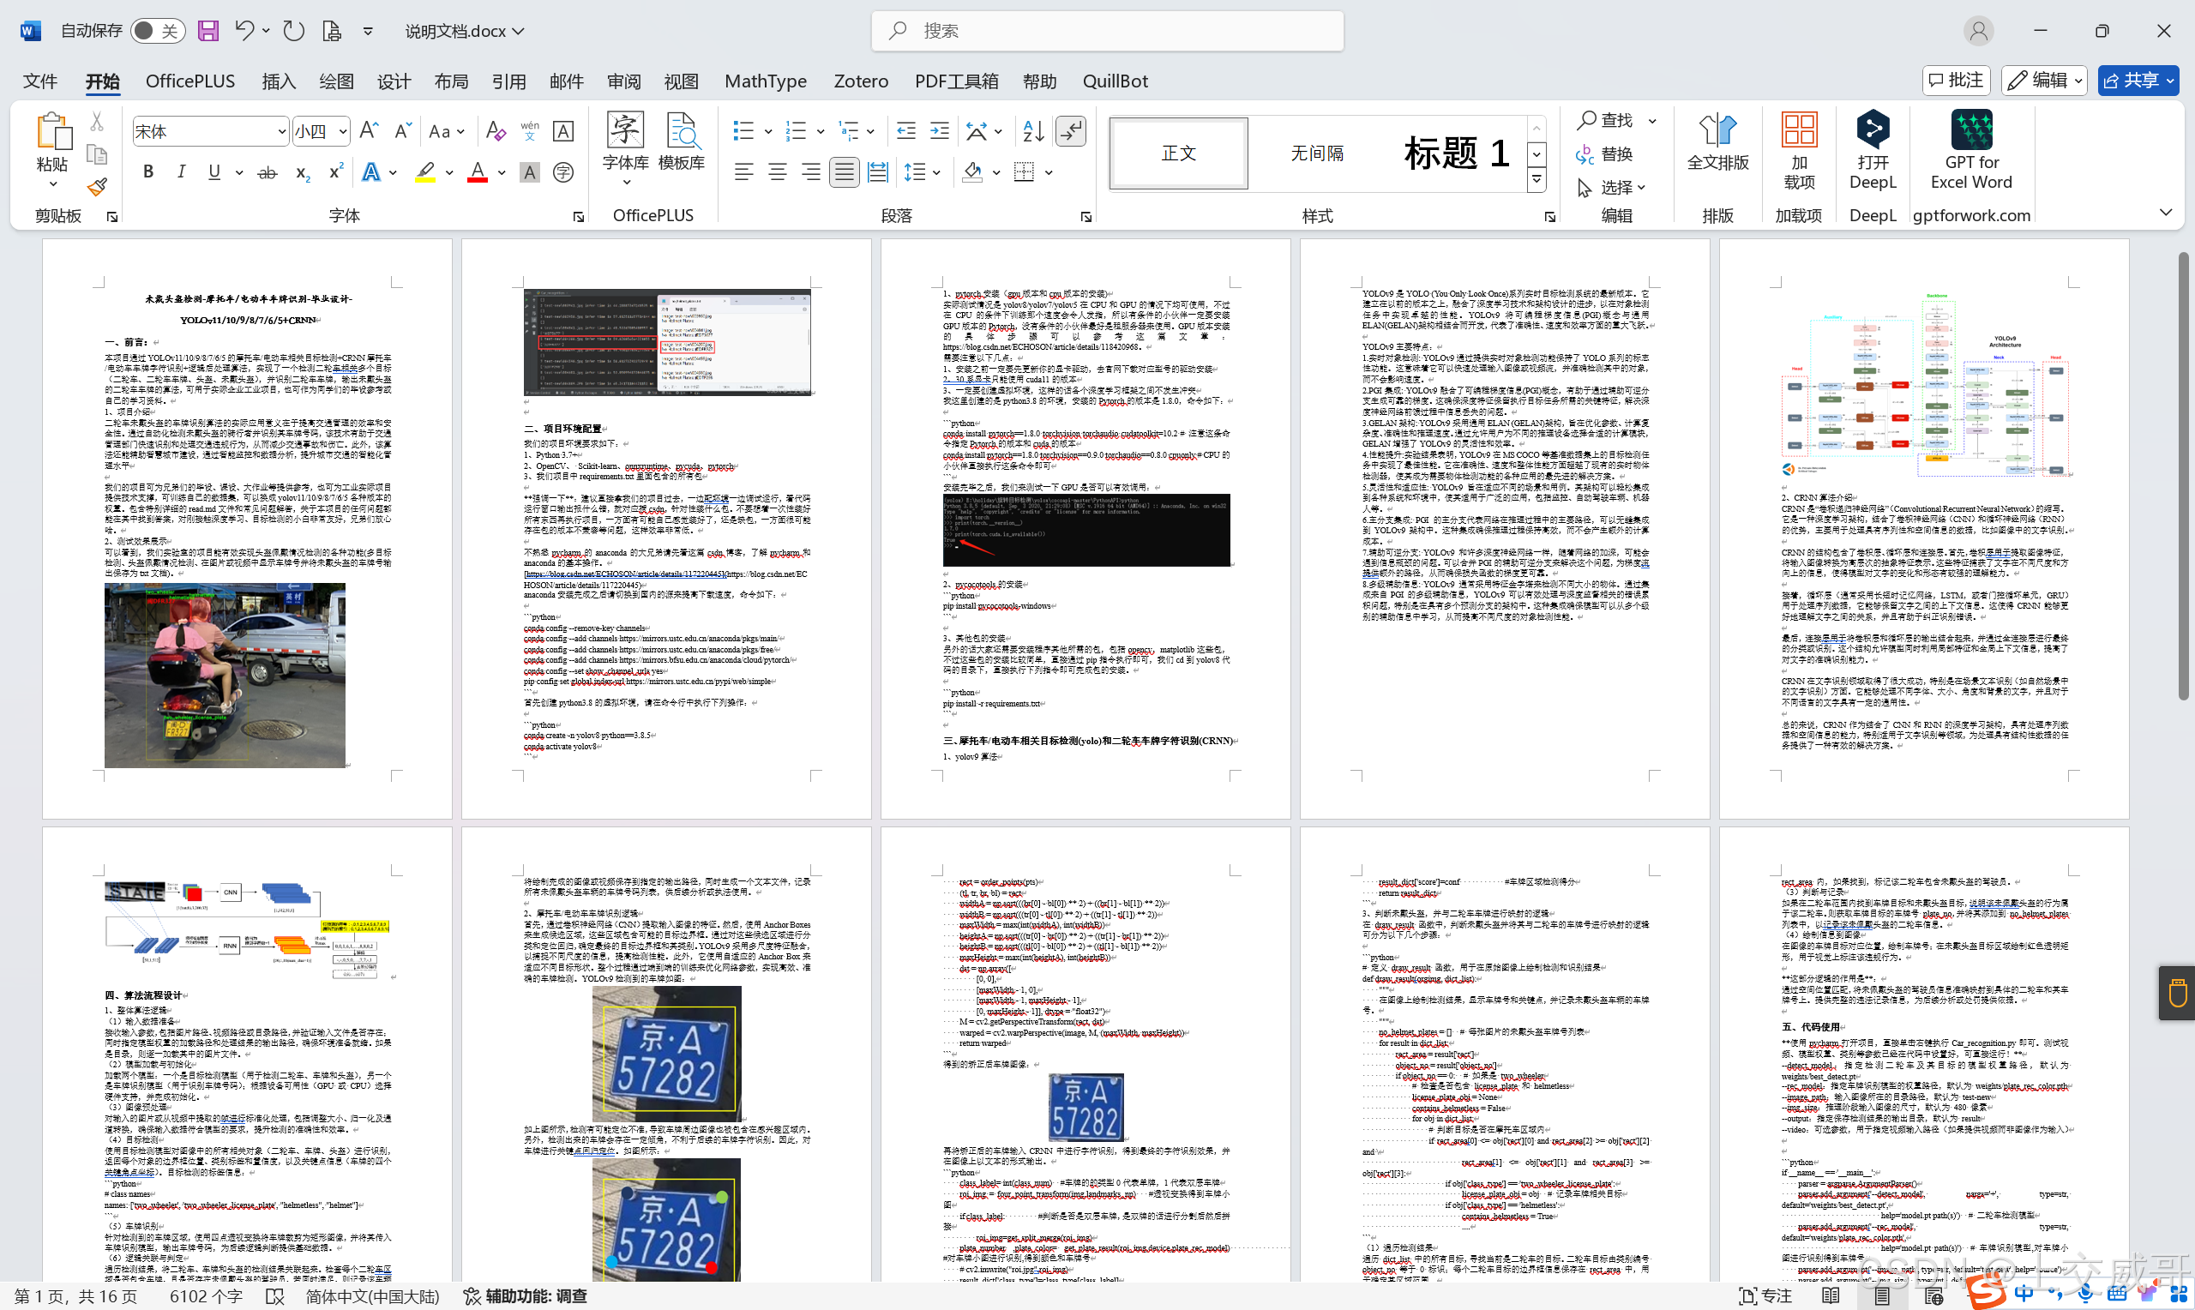Click the Format Painter brush icon
The width and height of the screenshot is (2195, 1310).
click(x=97, y=187)
